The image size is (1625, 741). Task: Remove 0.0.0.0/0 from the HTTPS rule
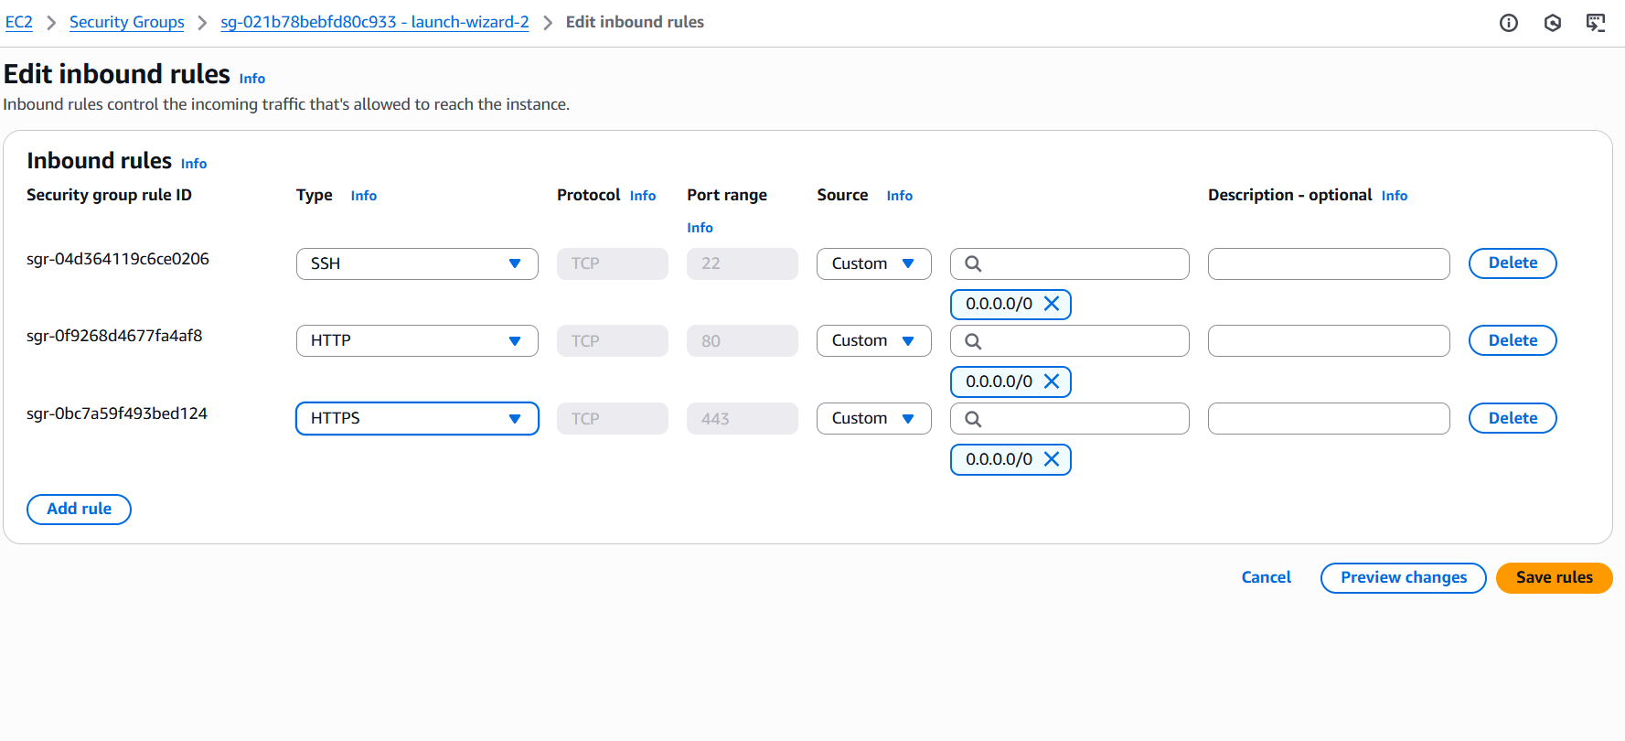point(1052,459)
